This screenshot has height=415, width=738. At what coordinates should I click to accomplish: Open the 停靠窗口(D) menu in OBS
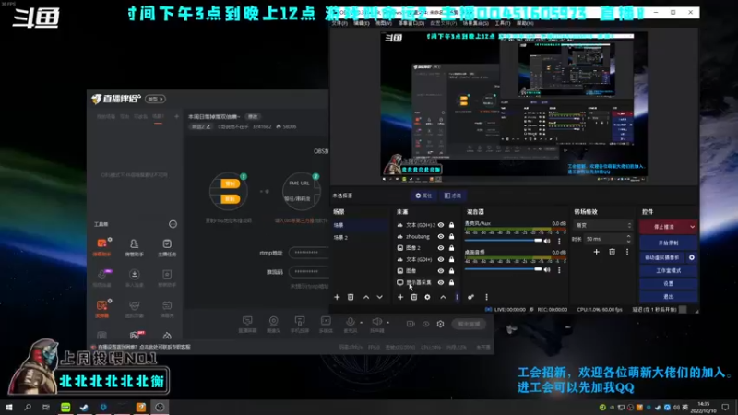tap(411, 23)
